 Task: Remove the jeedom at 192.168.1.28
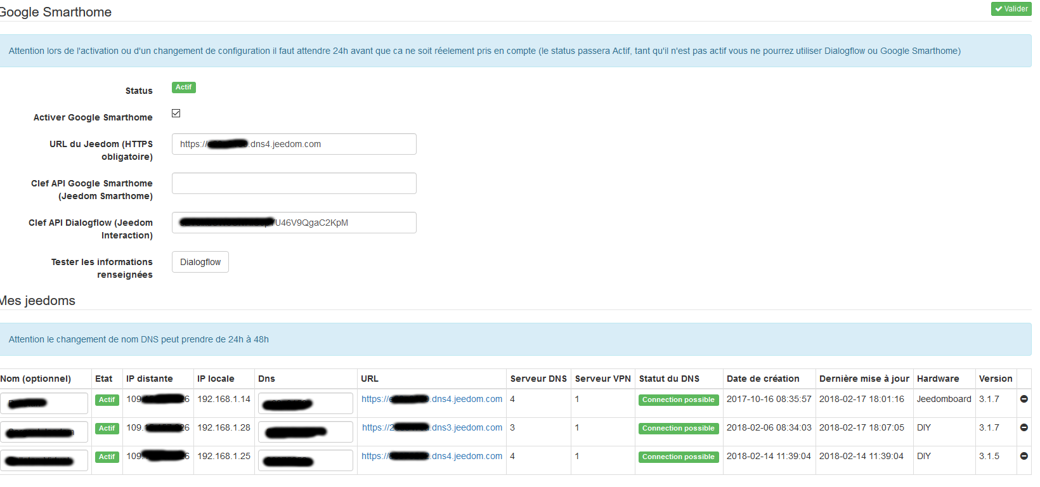1024,427
